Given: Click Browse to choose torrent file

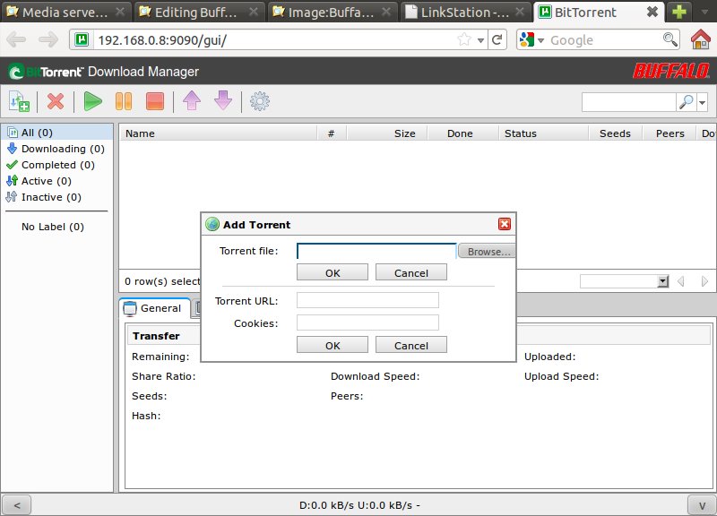Looking at the screenshot, I should [x=487, y=252].
